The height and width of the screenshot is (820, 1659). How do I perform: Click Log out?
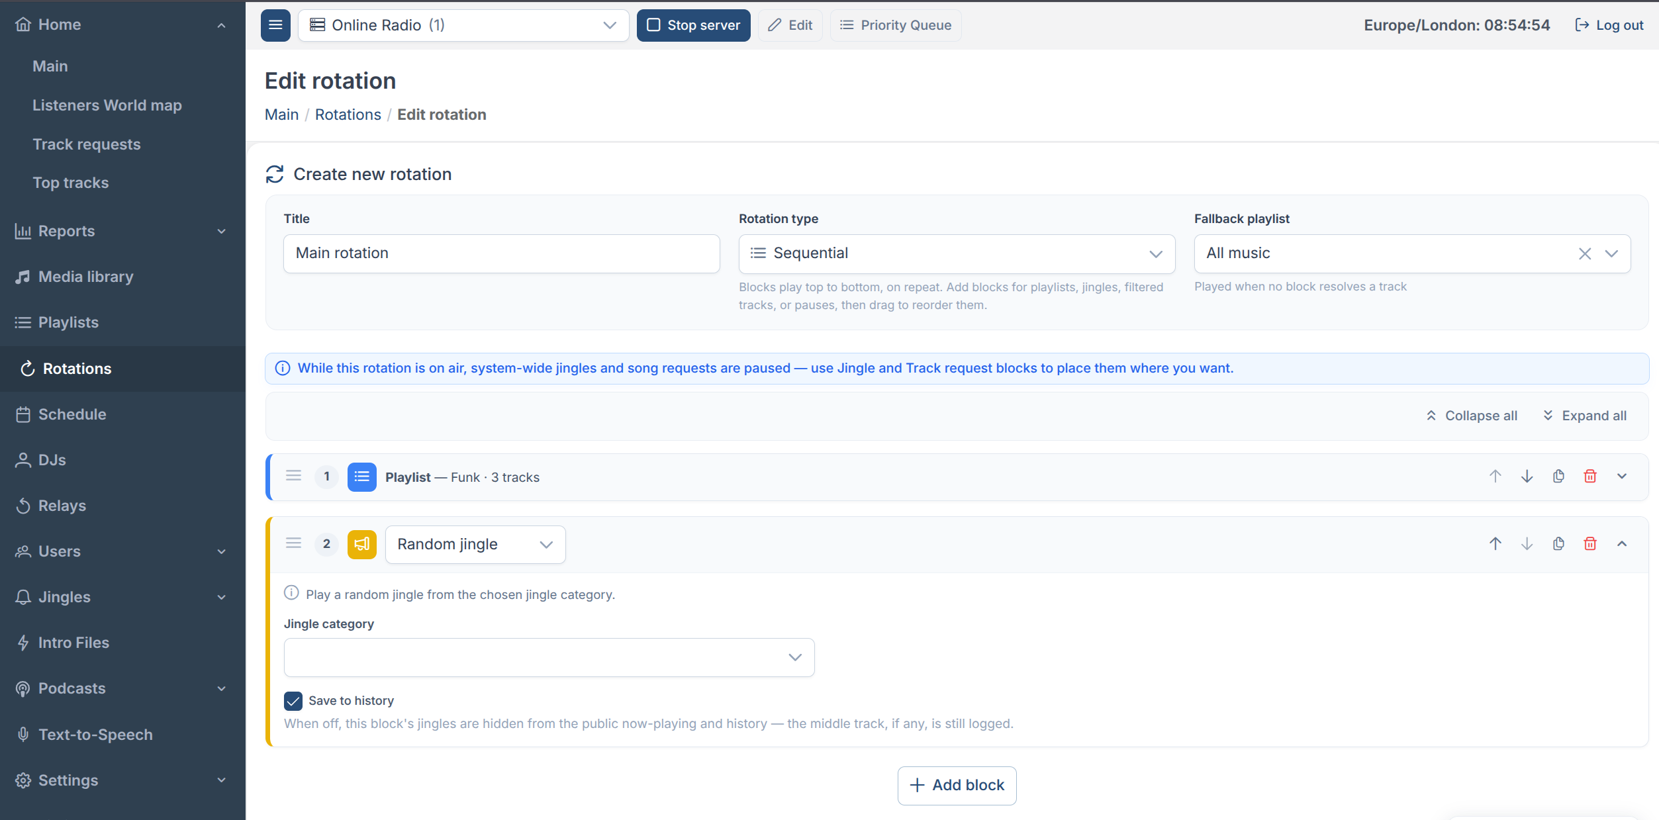tap(1609, 25)
